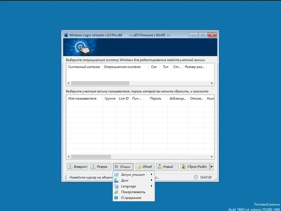Select Пожертвовать from the options menu
Screen dimensions: 281x211
[x=133, y=192]
